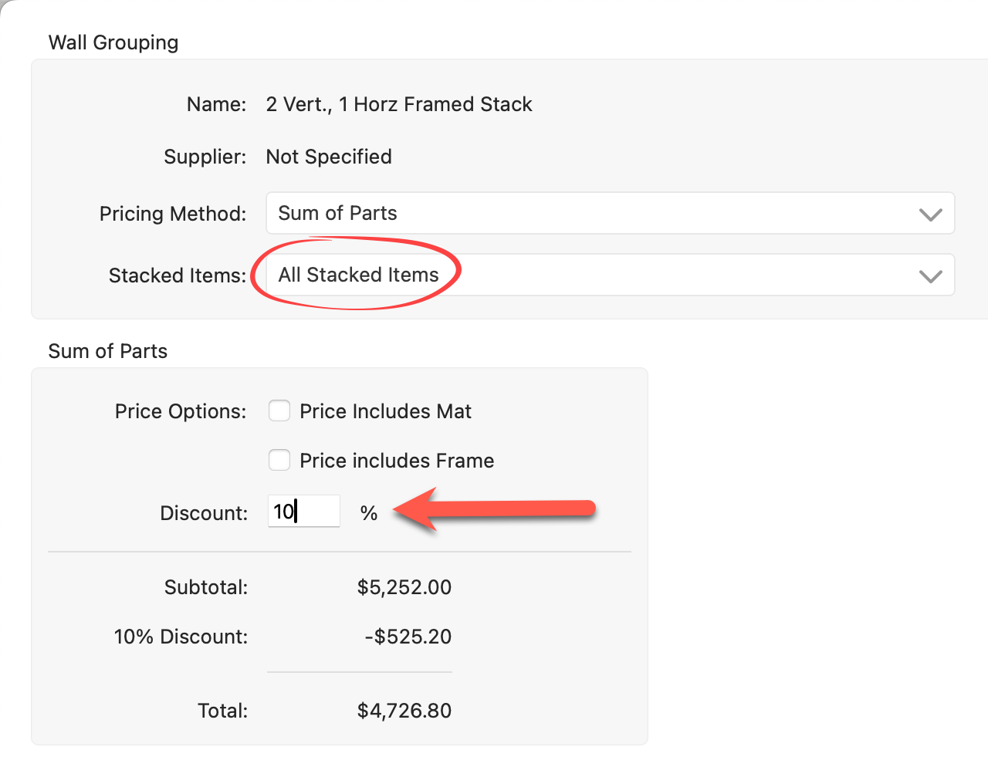Enable the Price Includes Mat checkbox
The width and height of the screenshot is (988, 767).
point(279,411)
